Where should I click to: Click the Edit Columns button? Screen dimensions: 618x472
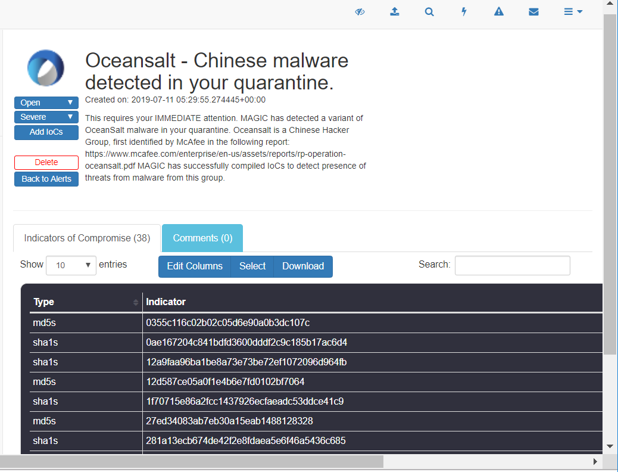pos(195,266)
